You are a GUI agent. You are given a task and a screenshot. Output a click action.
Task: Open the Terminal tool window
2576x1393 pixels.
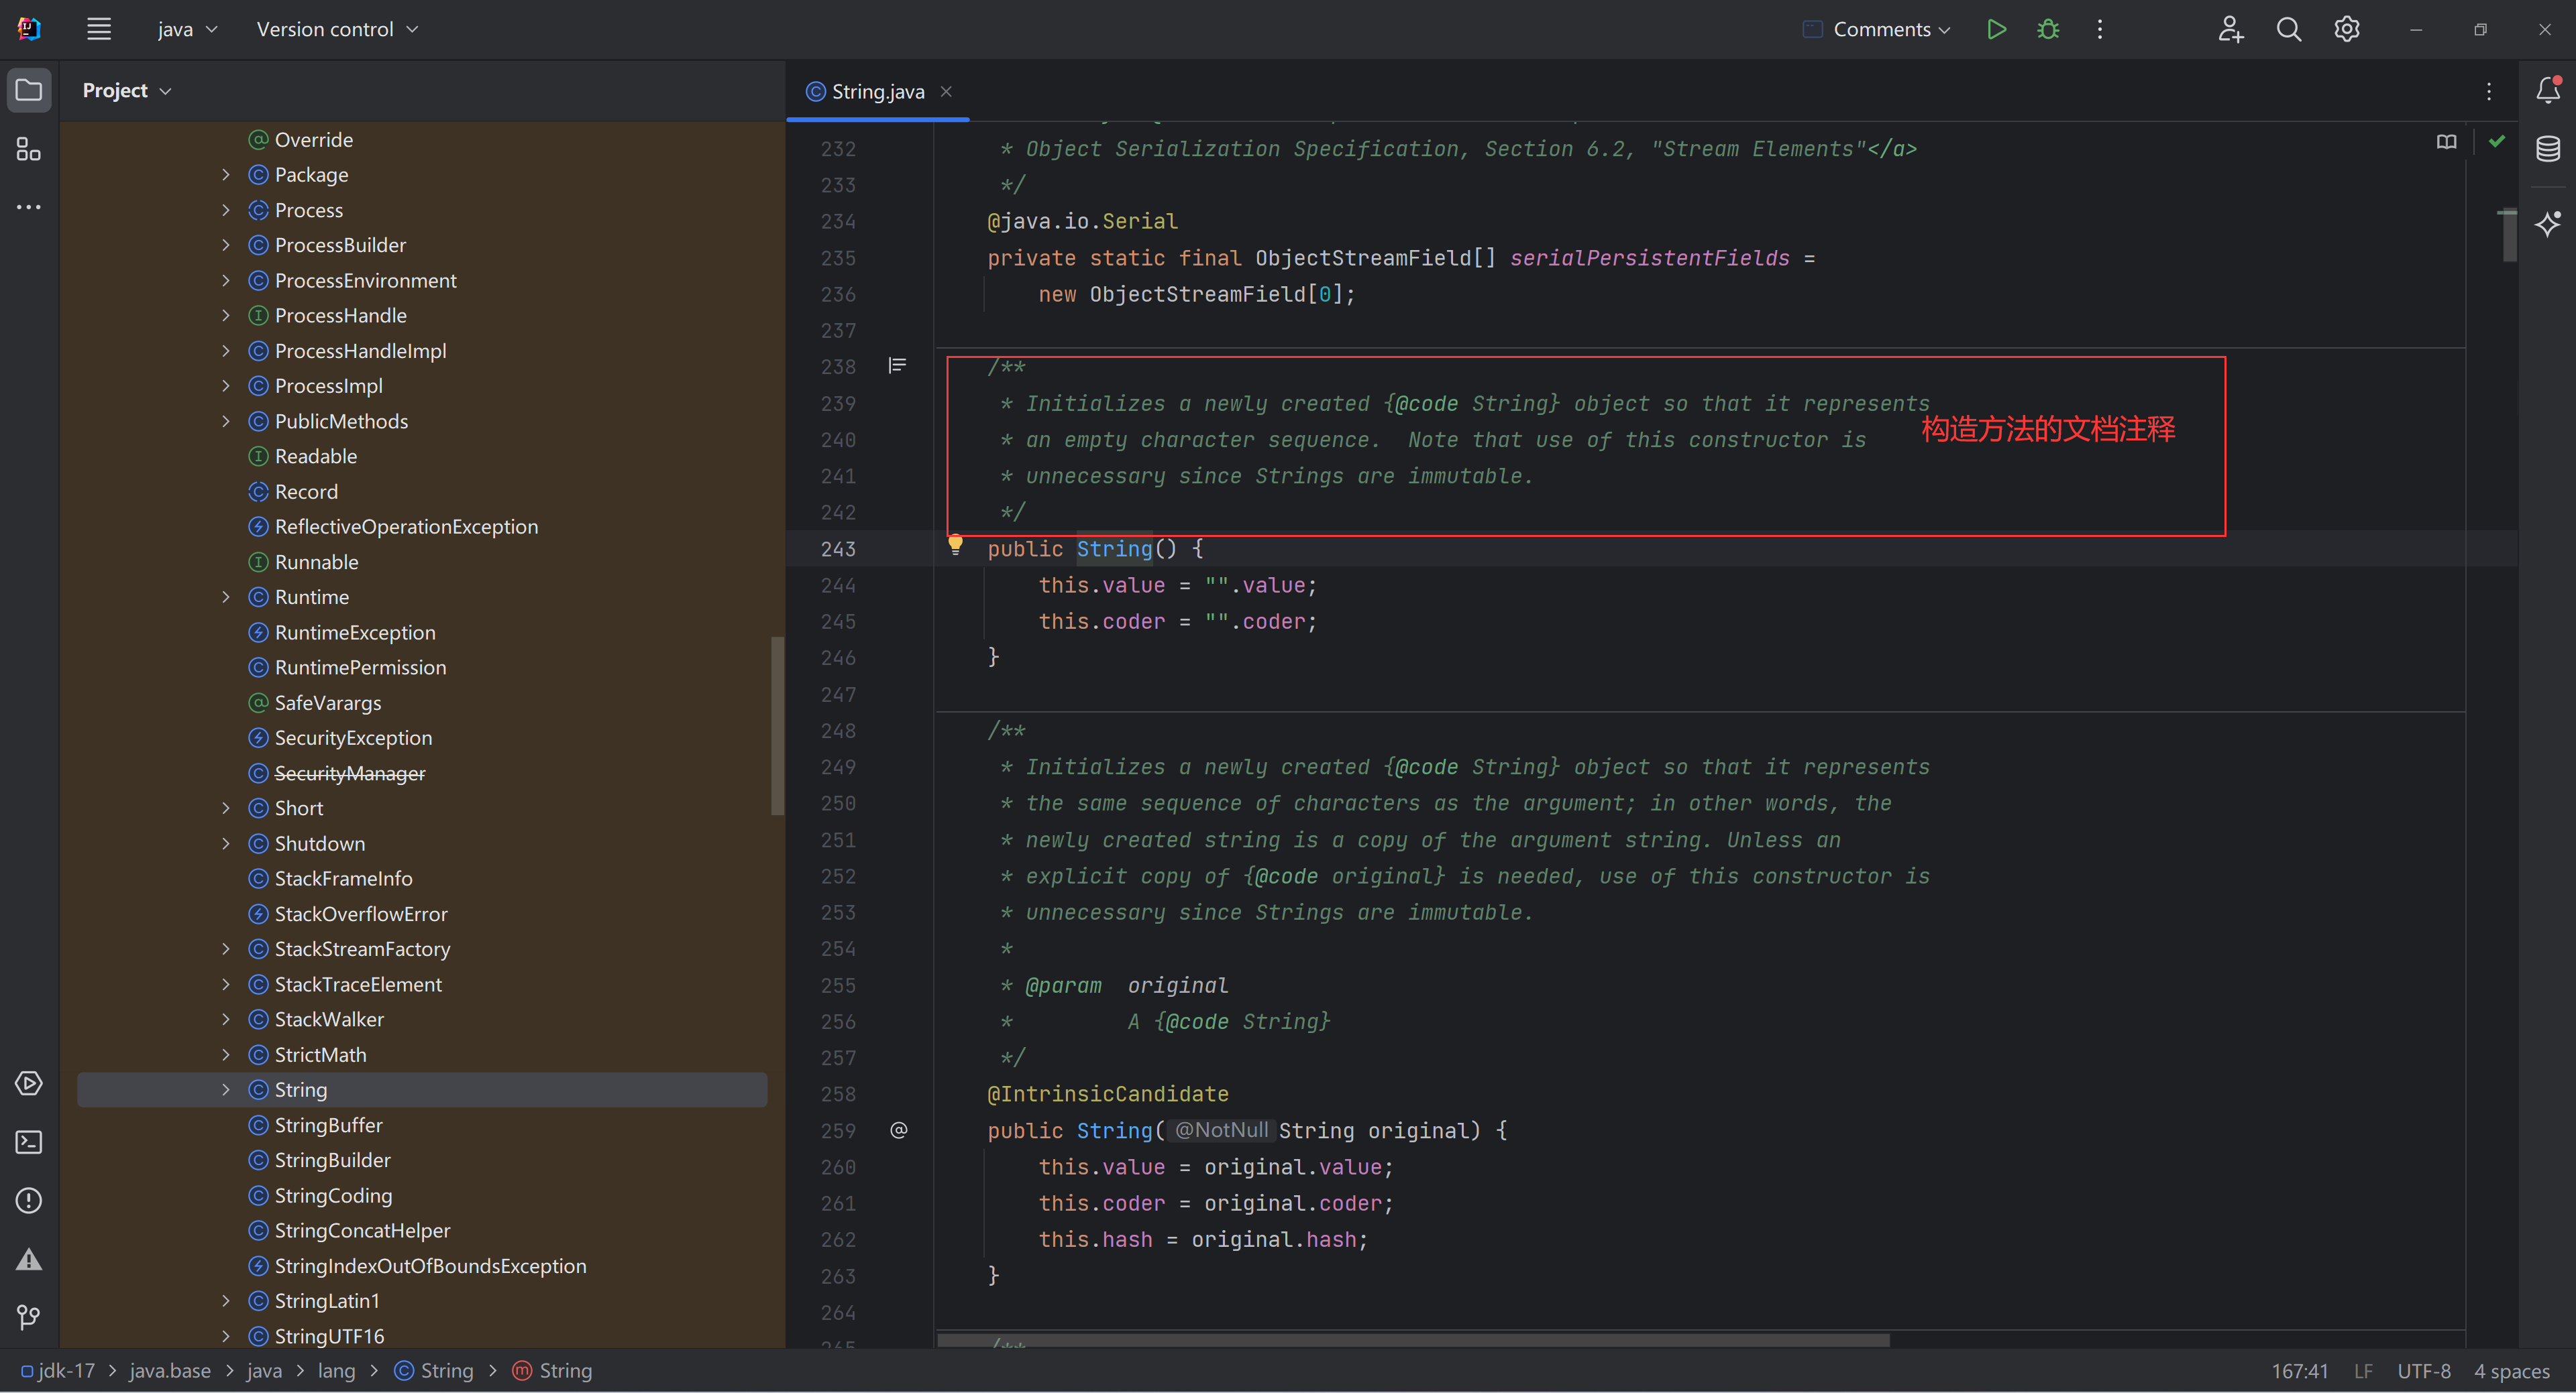[x=29, y=1141]
